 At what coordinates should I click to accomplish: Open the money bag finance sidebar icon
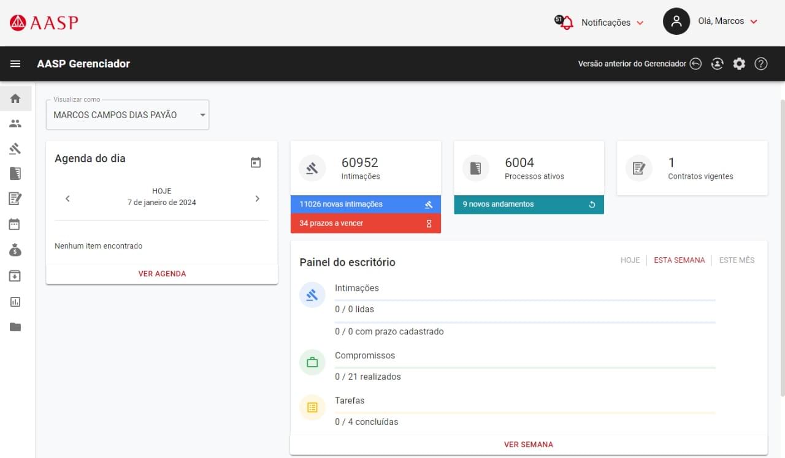coord(15,250)
